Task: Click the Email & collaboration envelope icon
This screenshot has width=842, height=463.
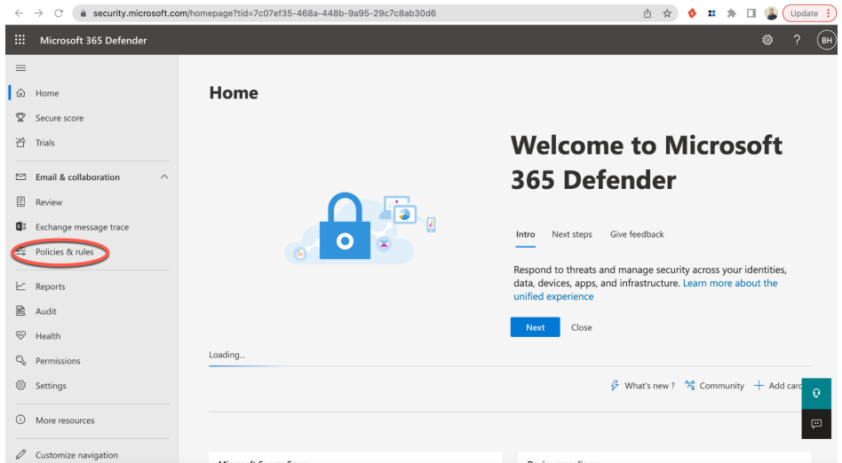Action: (x=21, y=177)
